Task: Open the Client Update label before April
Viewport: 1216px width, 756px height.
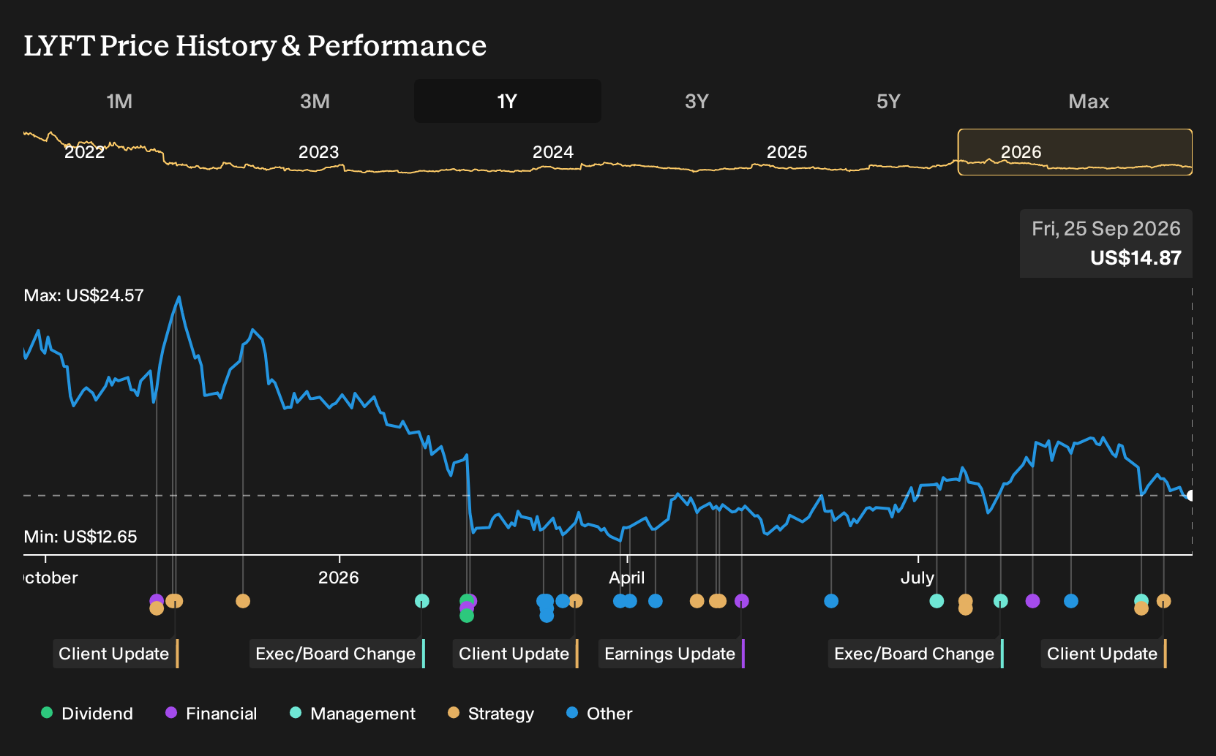Action: click(x=516, y=654)
